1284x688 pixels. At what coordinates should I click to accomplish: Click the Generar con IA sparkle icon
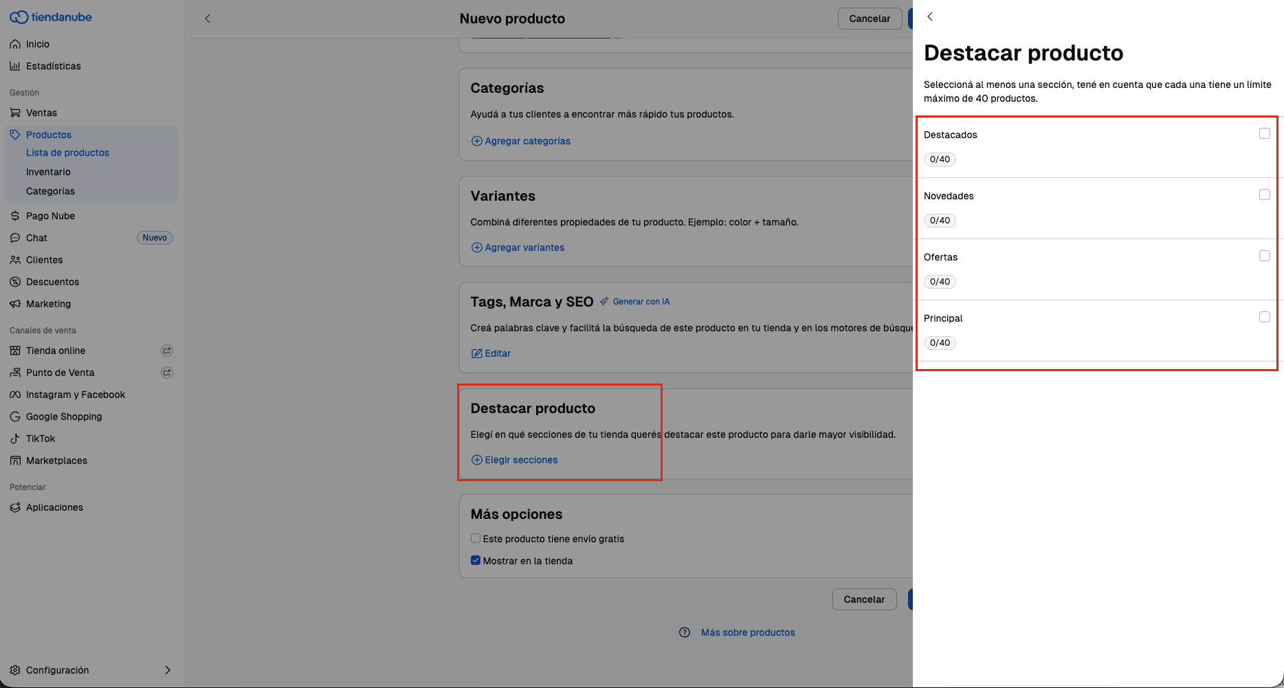coord(604,301)
